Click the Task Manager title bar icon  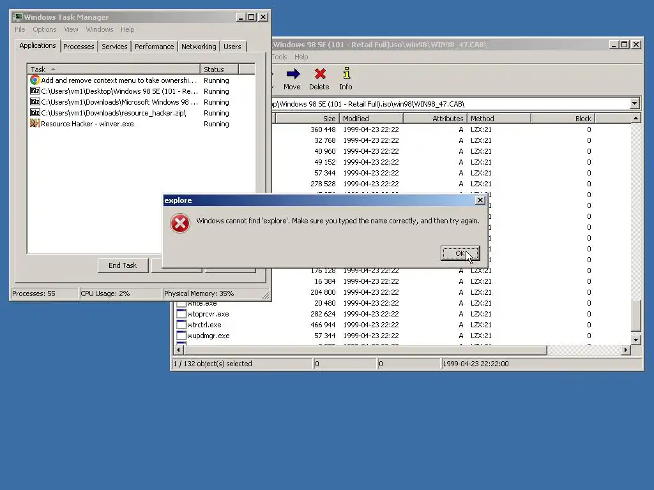pyautogui.click(x=18, y=17)
